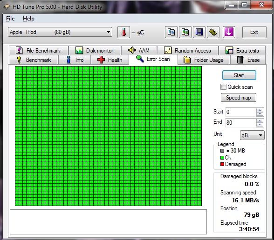274x240 pixels.
Task: Enable the Quick scan checkbox
Action: 223,87
